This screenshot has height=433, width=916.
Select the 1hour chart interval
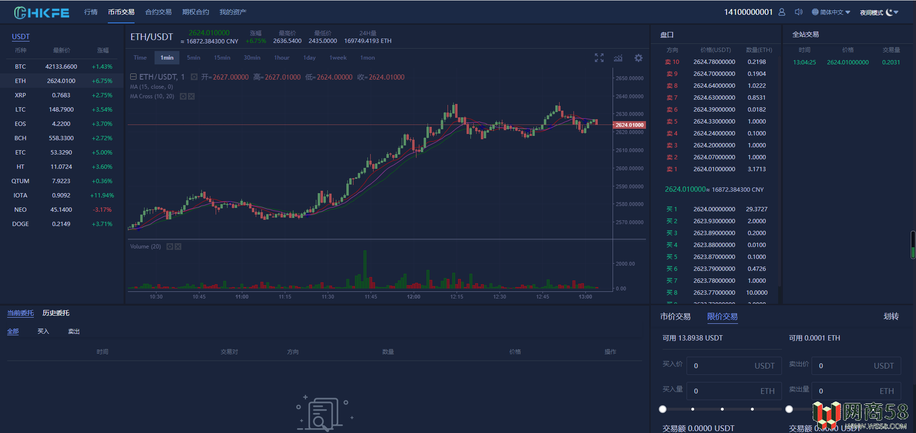tap(281, 58)
